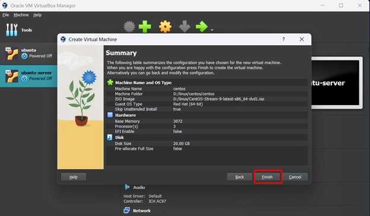Click the grey down-arrow Discard icon
This screenshot has height=216, width=370.
184,27
